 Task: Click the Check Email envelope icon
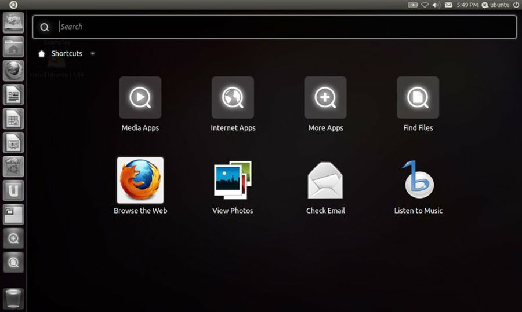tap(325, 181)
